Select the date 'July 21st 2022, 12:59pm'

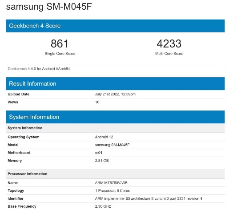tap(115, 94)
